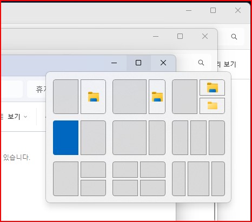Select top-right zone of the four-quadrant grid

point(152,170)
